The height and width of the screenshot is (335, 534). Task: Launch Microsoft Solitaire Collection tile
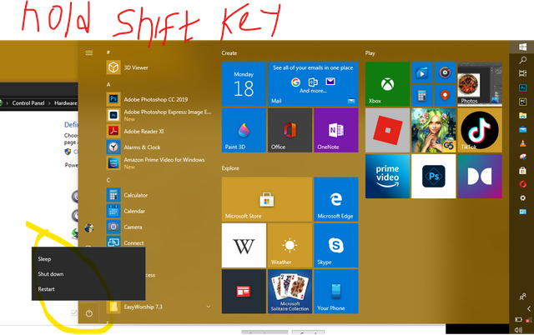coord(290,292)
